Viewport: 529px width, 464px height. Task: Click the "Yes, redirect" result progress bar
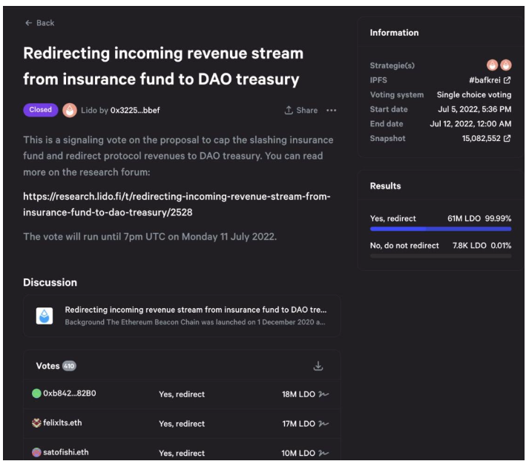coord(441,229)
